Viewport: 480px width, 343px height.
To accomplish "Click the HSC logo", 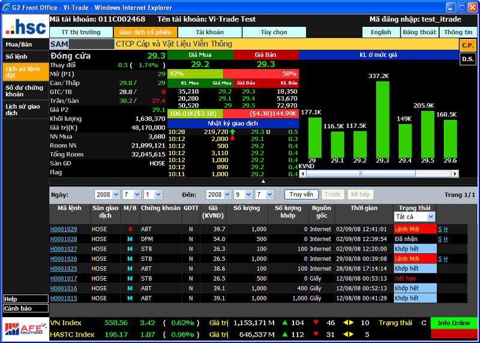I will coord(25,26).
